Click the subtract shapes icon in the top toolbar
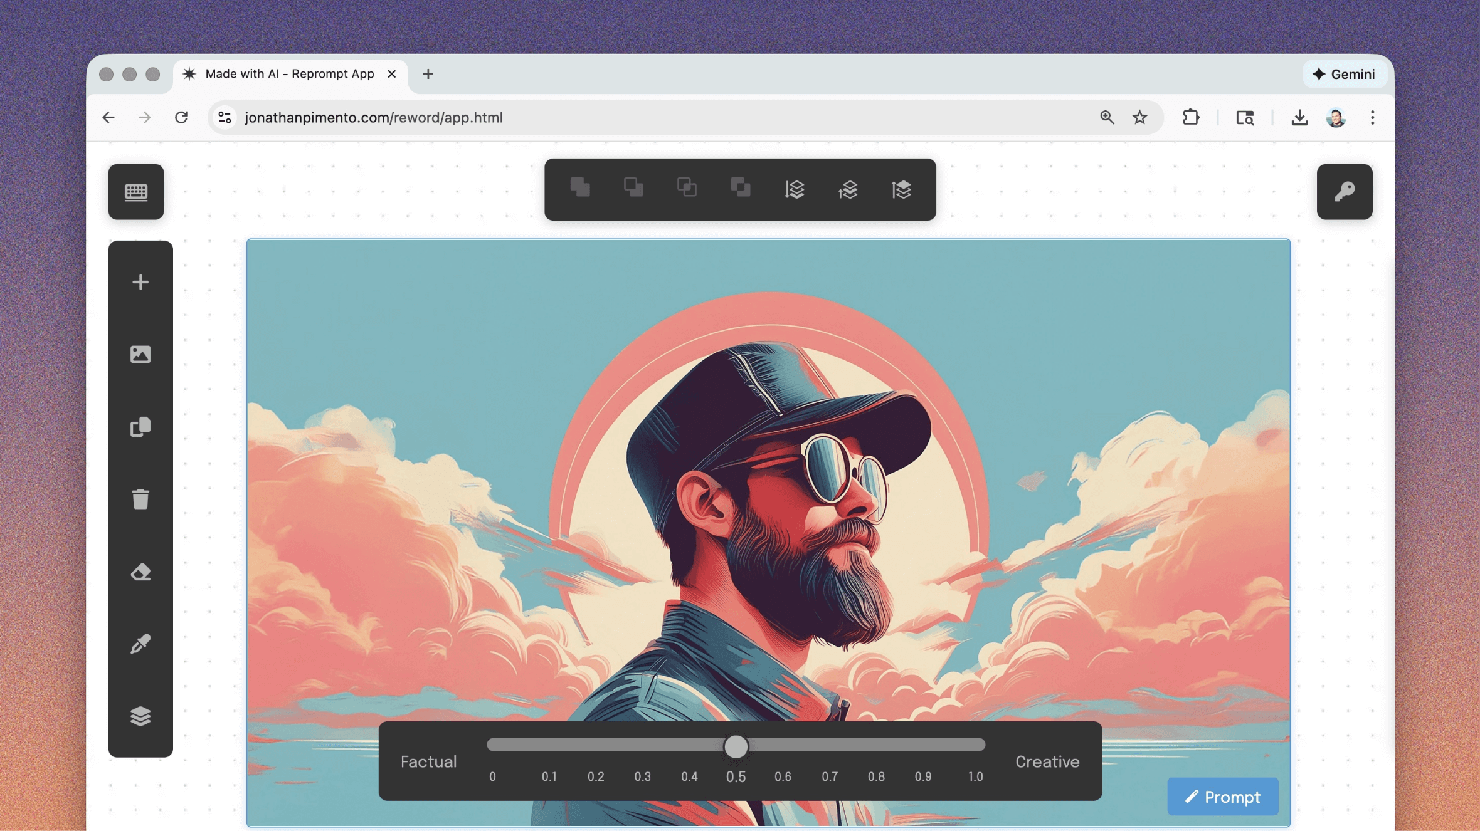The width and height of the screenshot is (1480, 831). [x=633, y=188]
